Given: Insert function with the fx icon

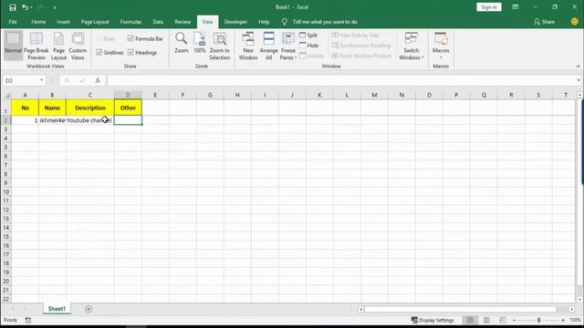Looking at the screenshot, I should click(98, 80).
